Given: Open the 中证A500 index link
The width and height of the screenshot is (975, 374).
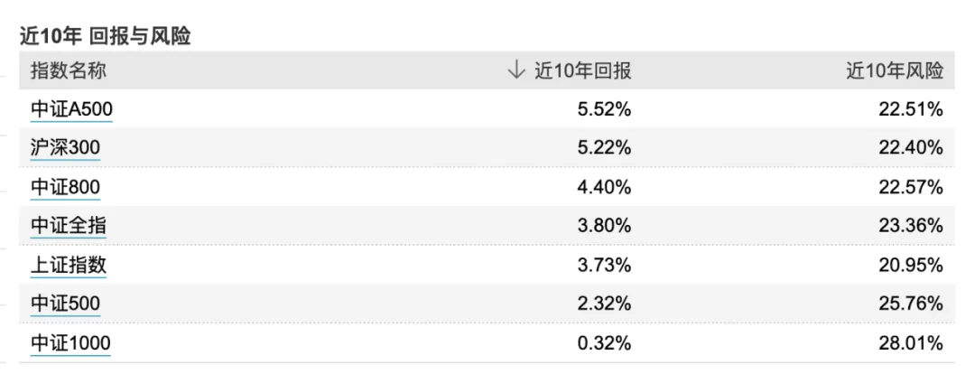Looking at the screenshot, I should click(x=72, y=110).
